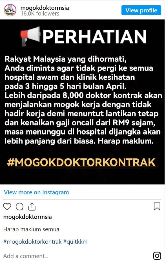Save the post with the bookmark icon
Image resolution: width=166 pixels, height=264 pixels.
pos(157,206)
